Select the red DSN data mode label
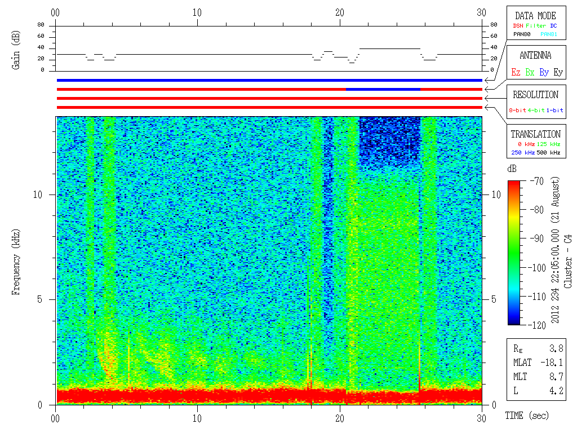 tap(518, 26)
